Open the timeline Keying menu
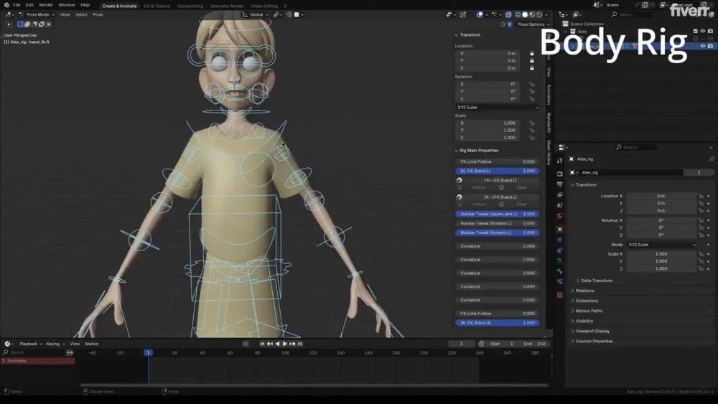The image size is (718, 404). point(55,344)
